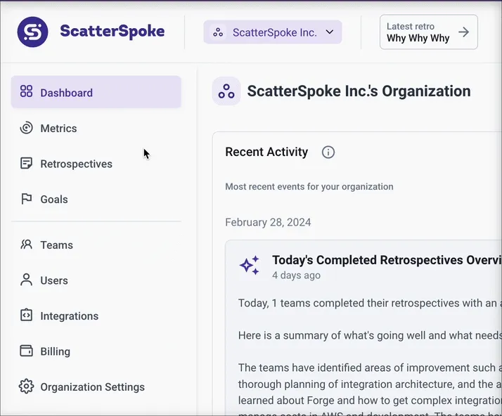Click 'The teams have identified areas' paragraph line
The height and width of the screenshot is (416, 502).
pyautogui.click(x=370, y=368)
